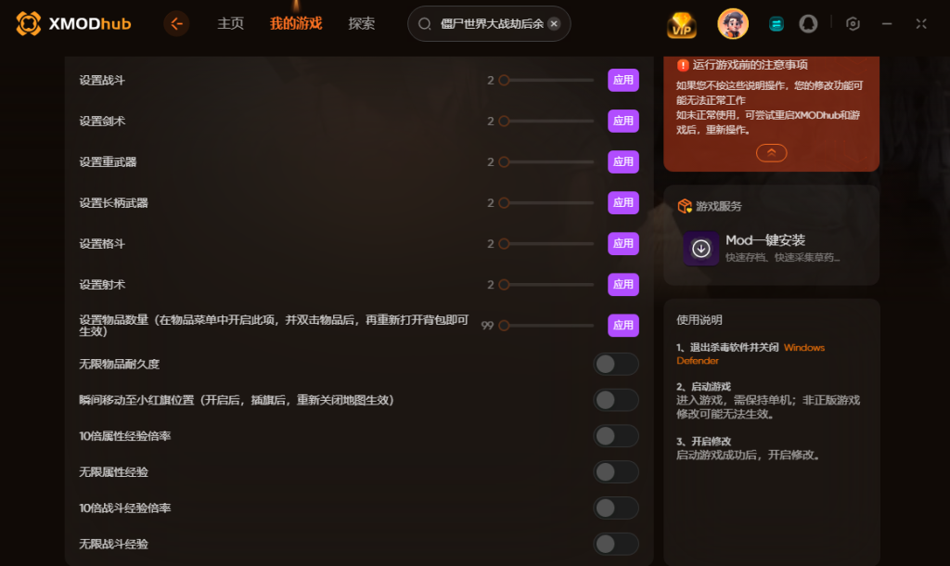Screen dimensions: 950x566
Task: Click the XMODhub logo
Action: click(73, 23)
